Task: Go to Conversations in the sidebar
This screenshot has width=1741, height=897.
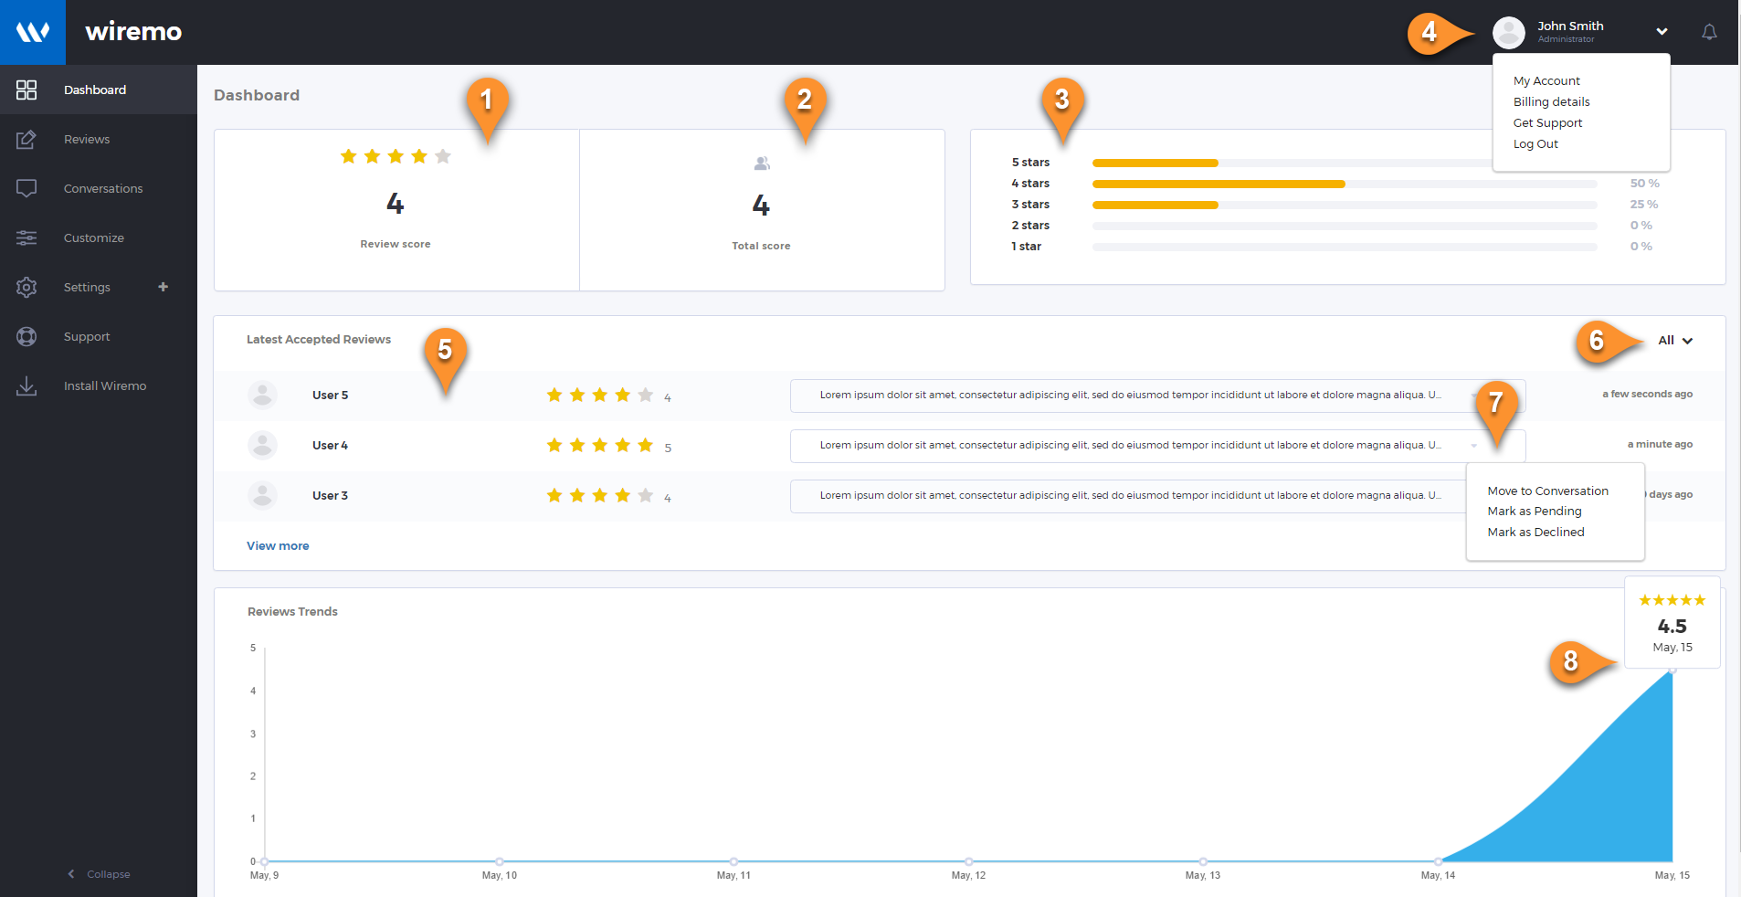Action: 99,188
